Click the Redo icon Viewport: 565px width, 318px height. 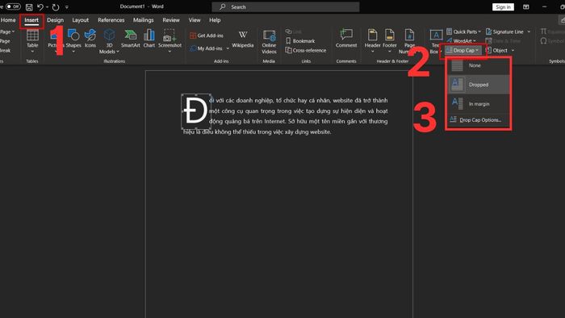56,6
